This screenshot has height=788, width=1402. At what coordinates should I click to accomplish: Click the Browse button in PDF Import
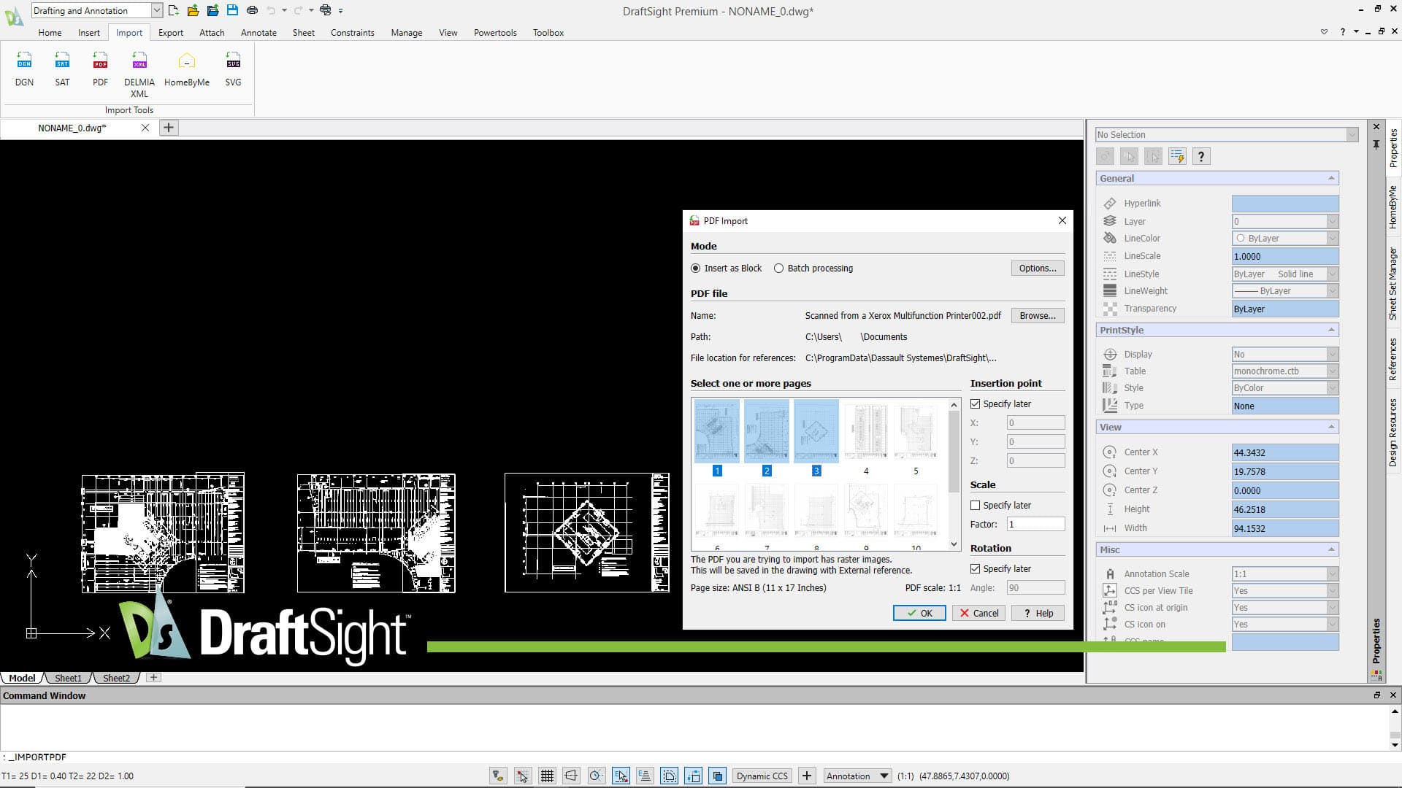click(x=1037, y=315)
